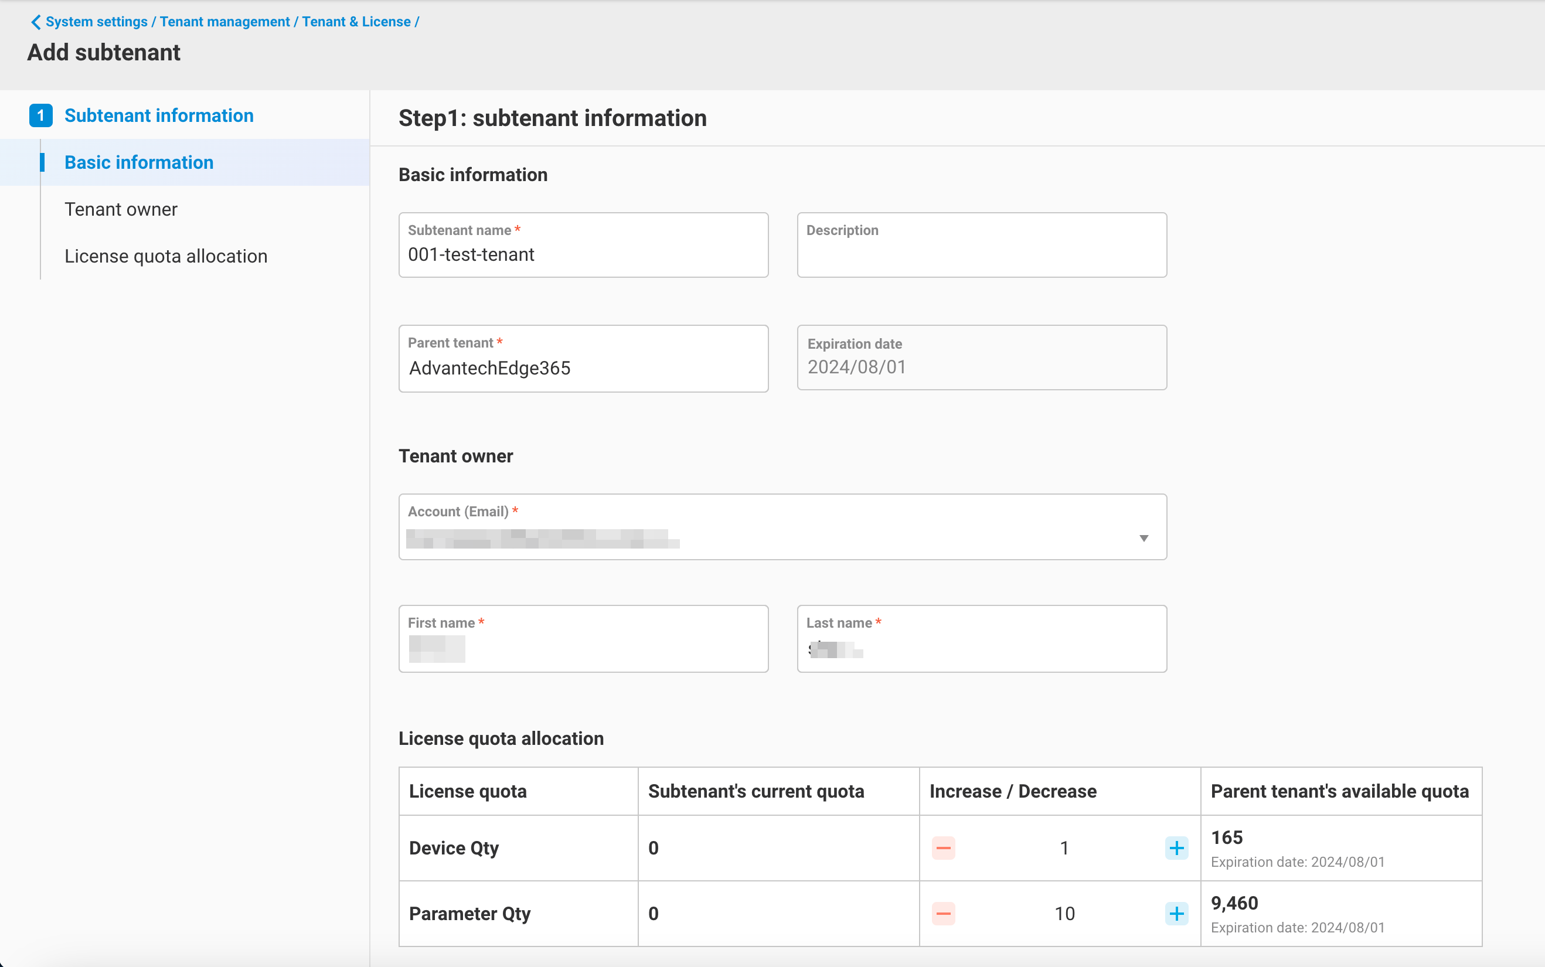
Task: Decrease Device Qty with the minus button
Action: 943,847
